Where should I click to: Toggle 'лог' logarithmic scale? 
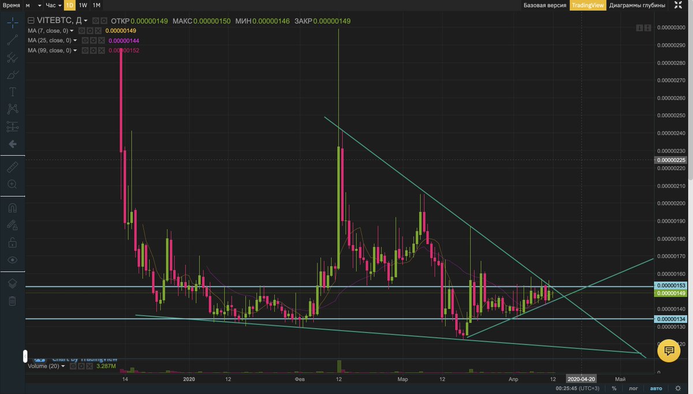tap(634, 388)
